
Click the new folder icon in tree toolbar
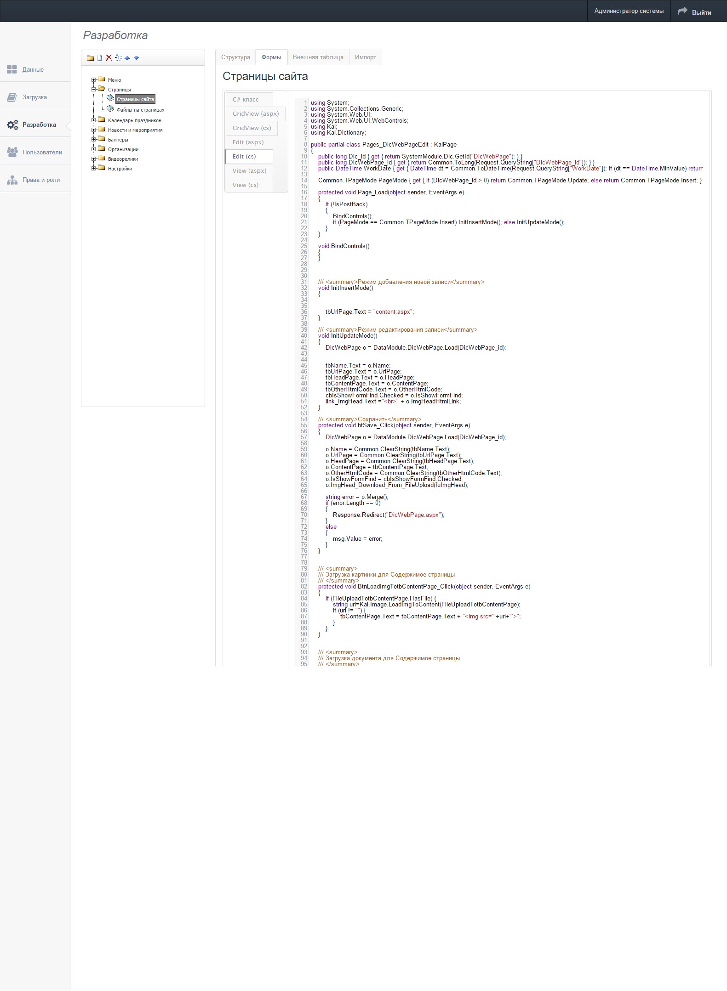(90, 58)
